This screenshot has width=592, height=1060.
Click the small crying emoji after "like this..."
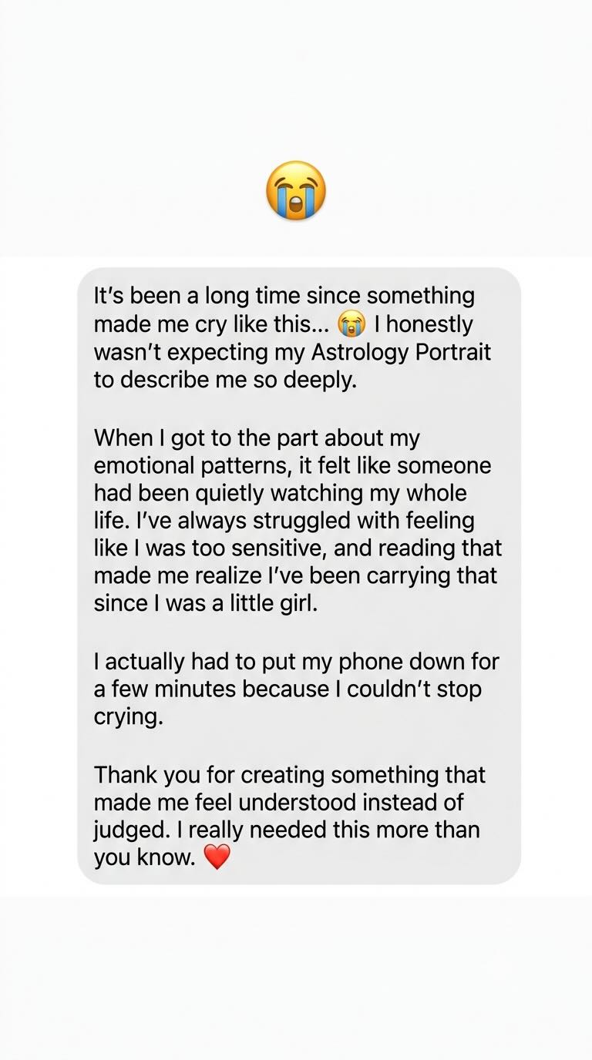[351, 324]
